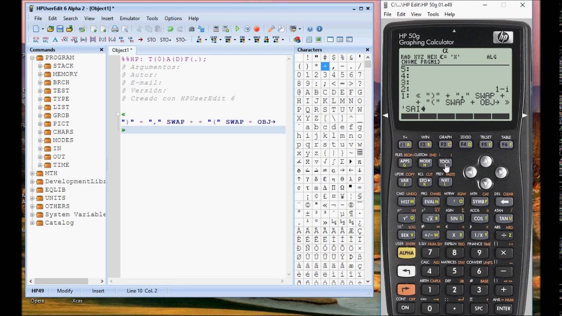Image resolution: width=562 pixels, height=316 pixels.
Task: Open the Emulator menu
Action: click(x=130, y=18)
